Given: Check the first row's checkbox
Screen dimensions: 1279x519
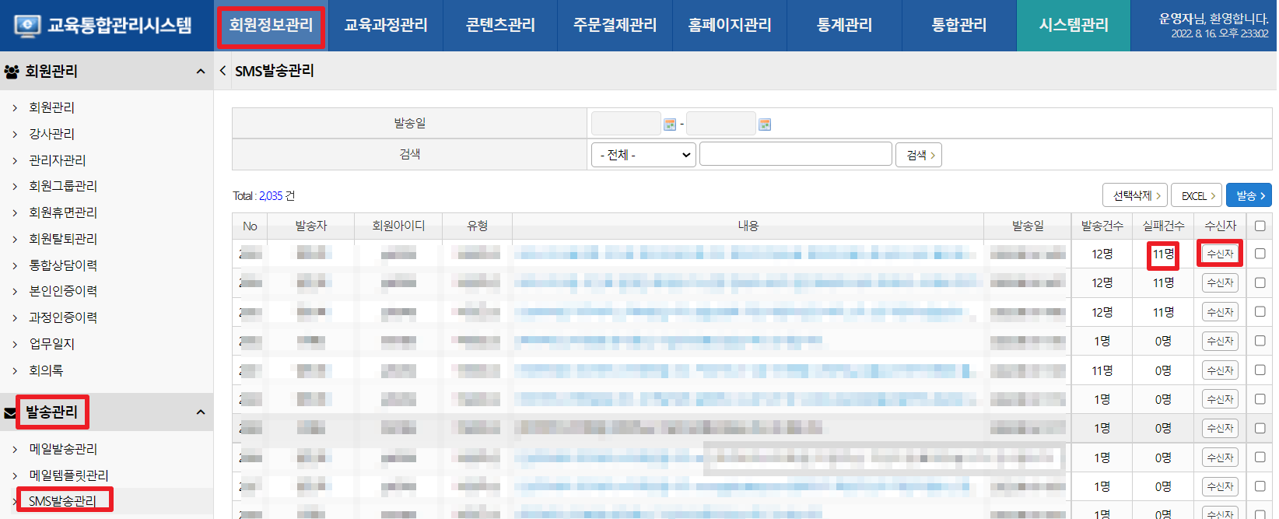Looking at the screenshot, I should pos(1260,254).
